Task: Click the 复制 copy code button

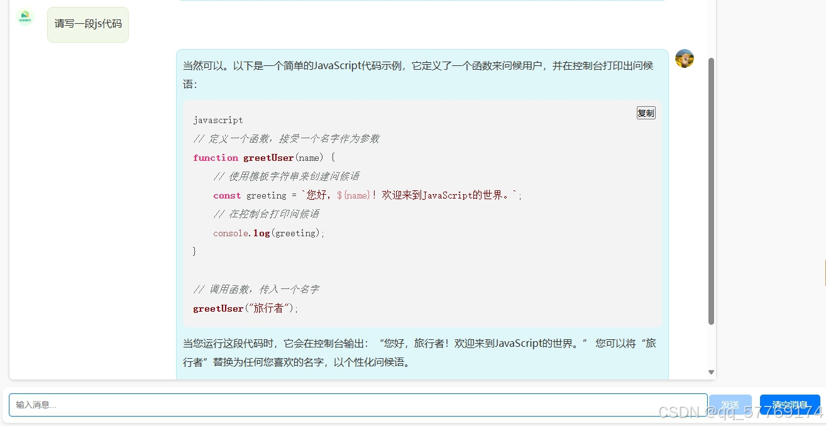Action: tap(646, 113)
